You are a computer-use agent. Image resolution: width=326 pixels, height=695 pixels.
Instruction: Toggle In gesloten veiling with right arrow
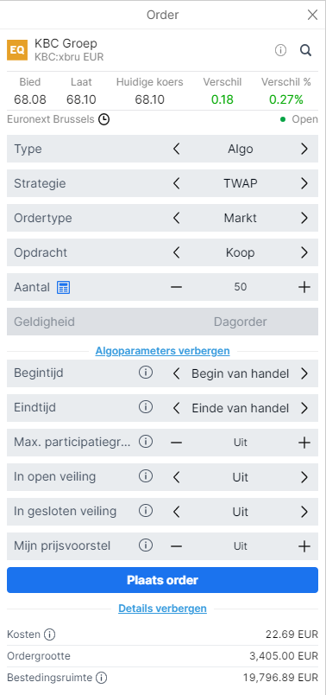(x=304, y=512)
